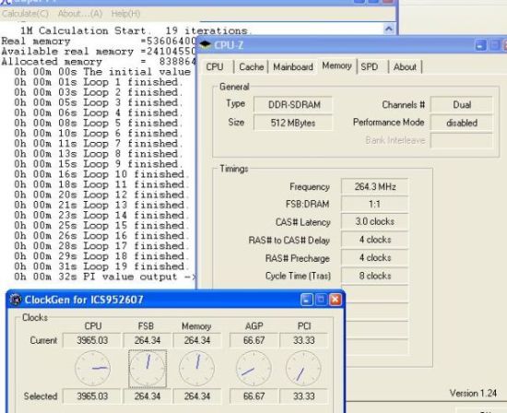Click the FSB:DRAM ratio value 1:1
507x413 pixels.
click(375, 205)
